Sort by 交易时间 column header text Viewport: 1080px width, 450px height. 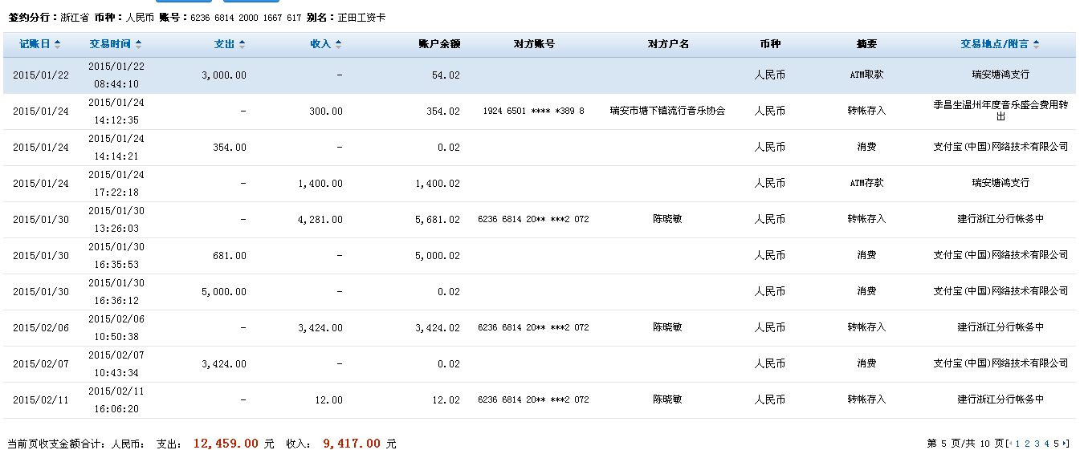pyautogui.click(x=111, y=44)
